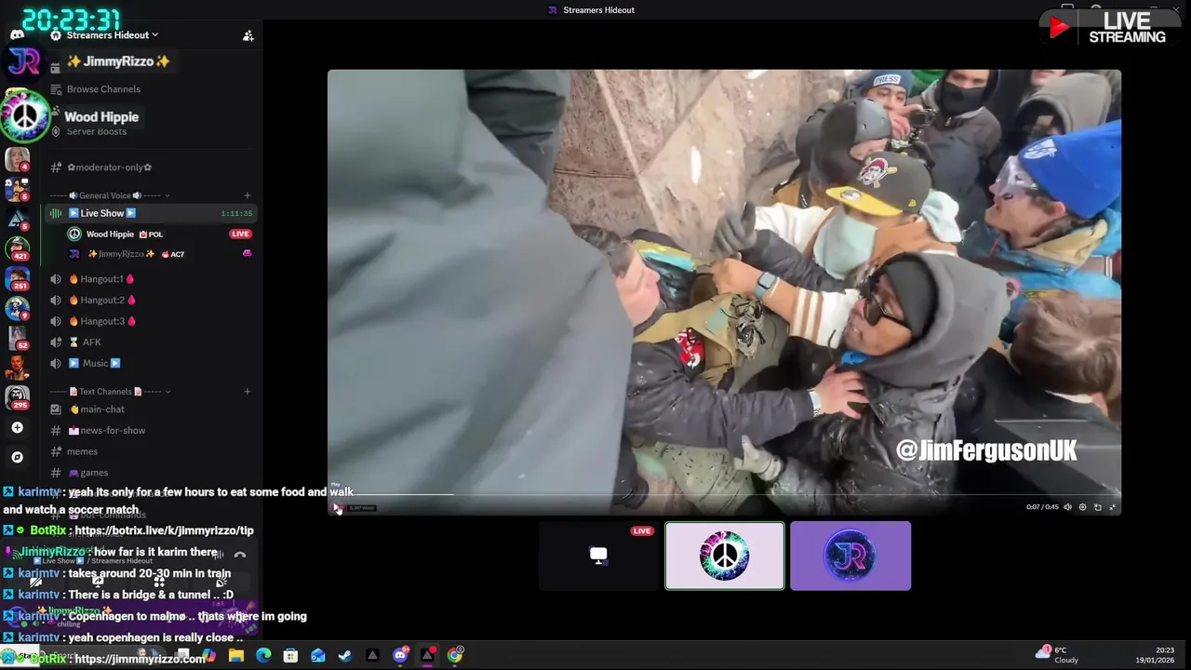The width and height of the screenshot is (1191, 670).
Task: Open Microsoft Edge from the taskbar
Action: pyautogui.click(x=263, y=655)
